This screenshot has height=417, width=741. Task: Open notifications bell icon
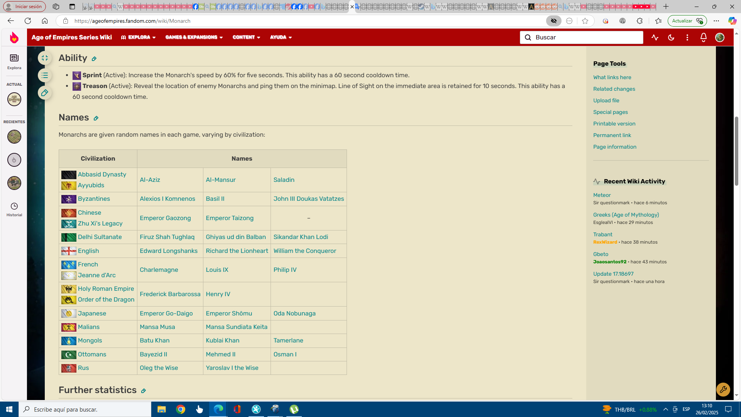704,37
